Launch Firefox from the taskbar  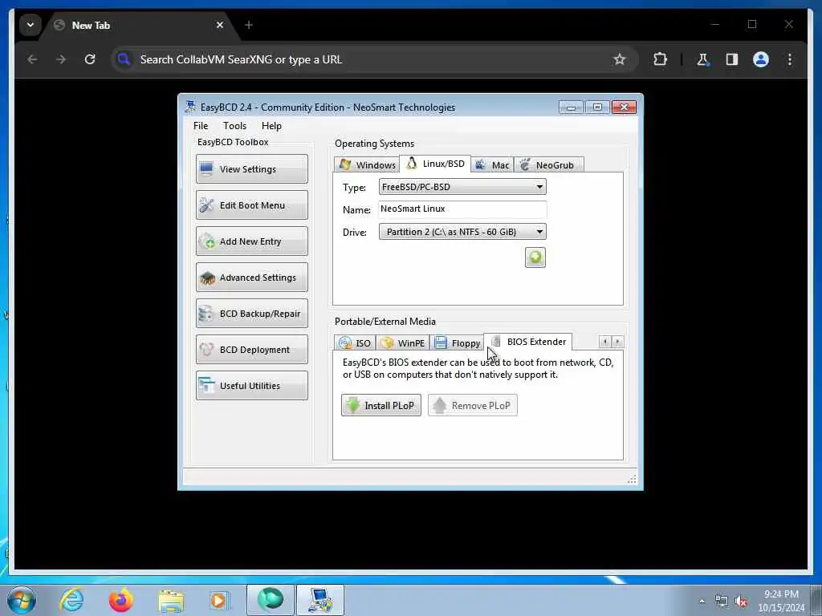(x=121, y=600)
